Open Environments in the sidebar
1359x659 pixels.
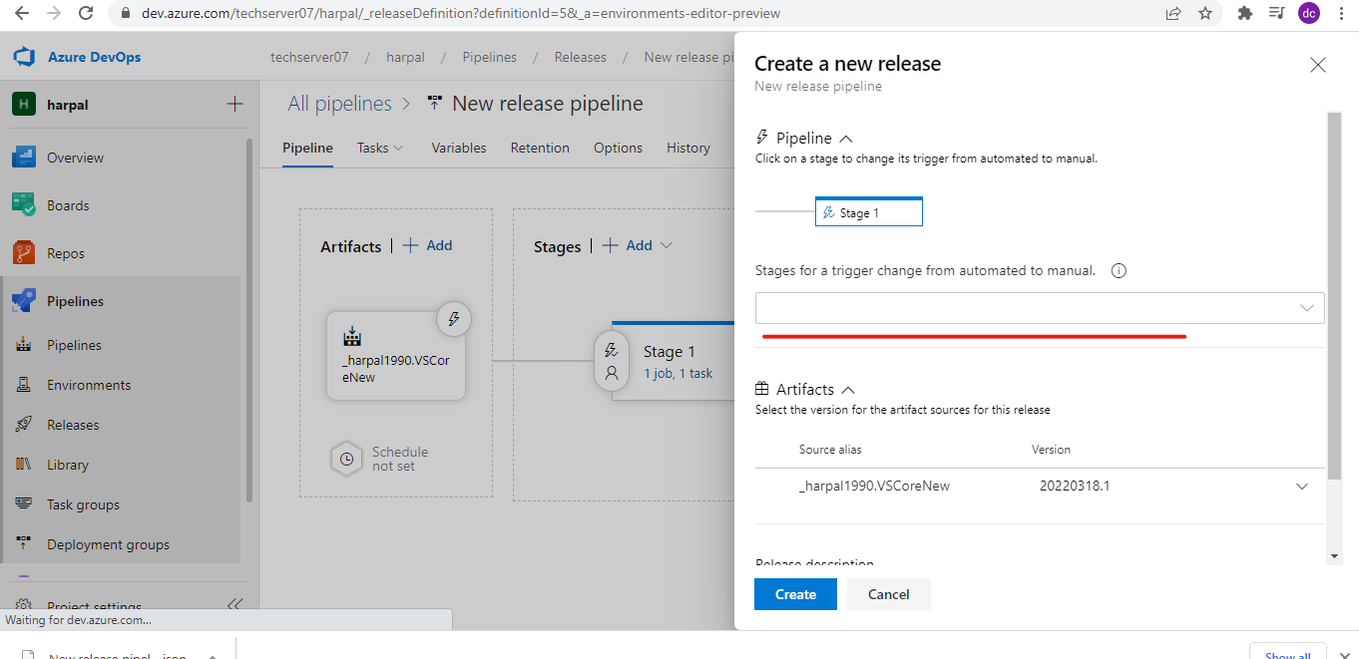[x=89, y=385]
